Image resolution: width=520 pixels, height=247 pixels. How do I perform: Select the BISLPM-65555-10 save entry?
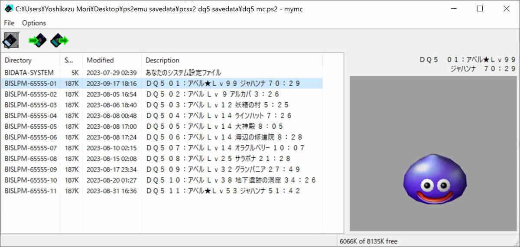click(x=162, y=180)
